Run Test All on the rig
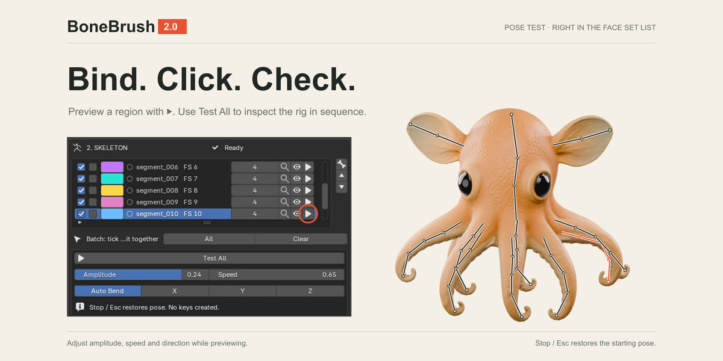Screen dimensions: 723x361 click(209, 258)
